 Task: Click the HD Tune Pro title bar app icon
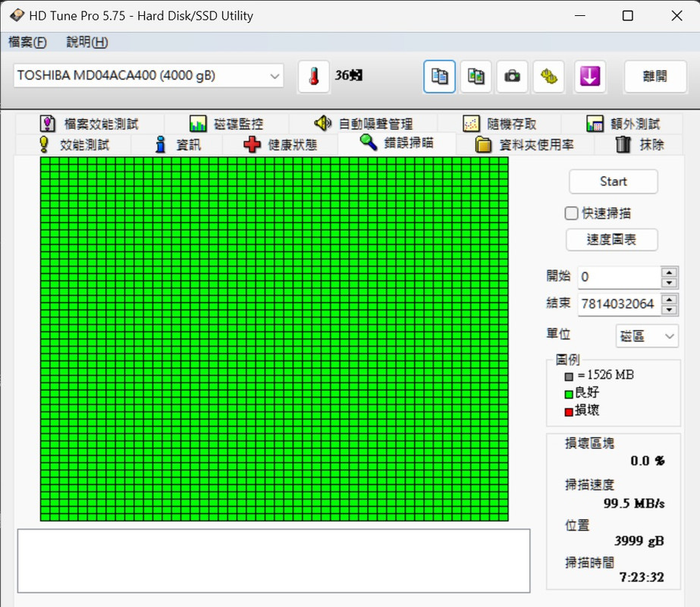click(x=17, y=16)
